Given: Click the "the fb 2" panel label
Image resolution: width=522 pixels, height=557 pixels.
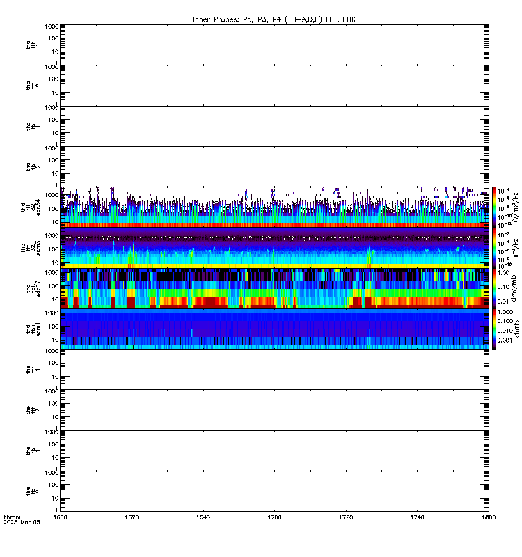Looking at the screenshot, I should [33, 492].
